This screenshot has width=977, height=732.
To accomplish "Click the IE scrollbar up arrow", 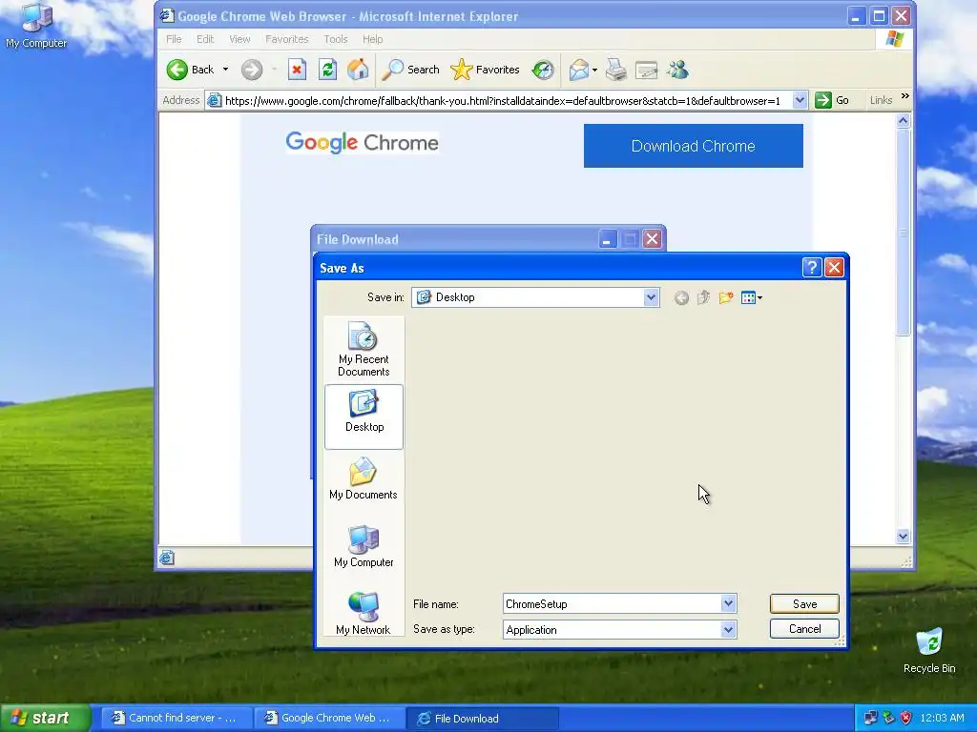I will [x=903, y=121].
